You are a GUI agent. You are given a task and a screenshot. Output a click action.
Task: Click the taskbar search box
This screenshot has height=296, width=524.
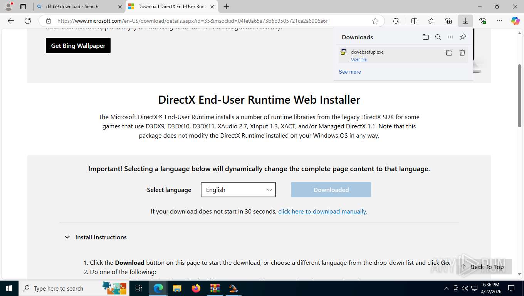click(73, 288)
